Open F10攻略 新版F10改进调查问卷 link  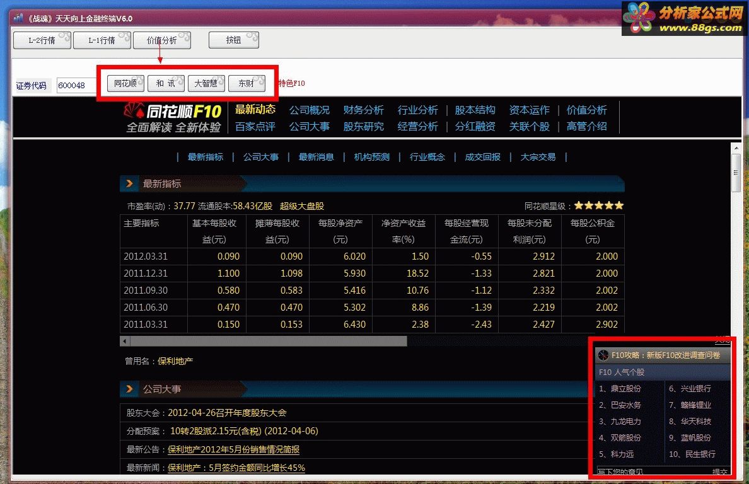pyautogui.click(x=666, y=355)
